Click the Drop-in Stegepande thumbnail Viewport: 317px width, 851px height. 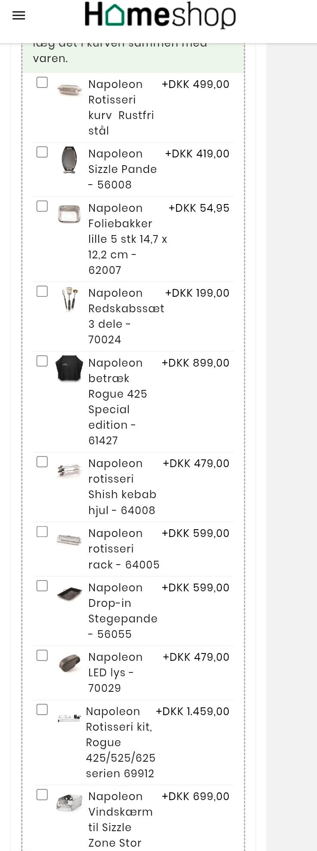(69, 594)
